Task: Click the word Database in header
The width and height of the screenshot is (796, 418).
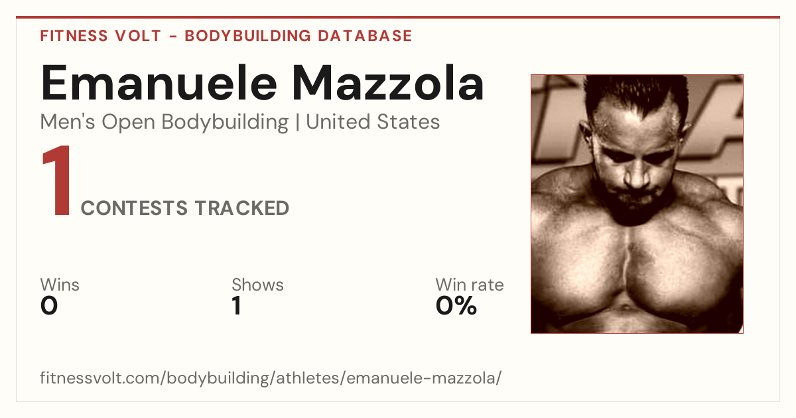Action: 365,36
